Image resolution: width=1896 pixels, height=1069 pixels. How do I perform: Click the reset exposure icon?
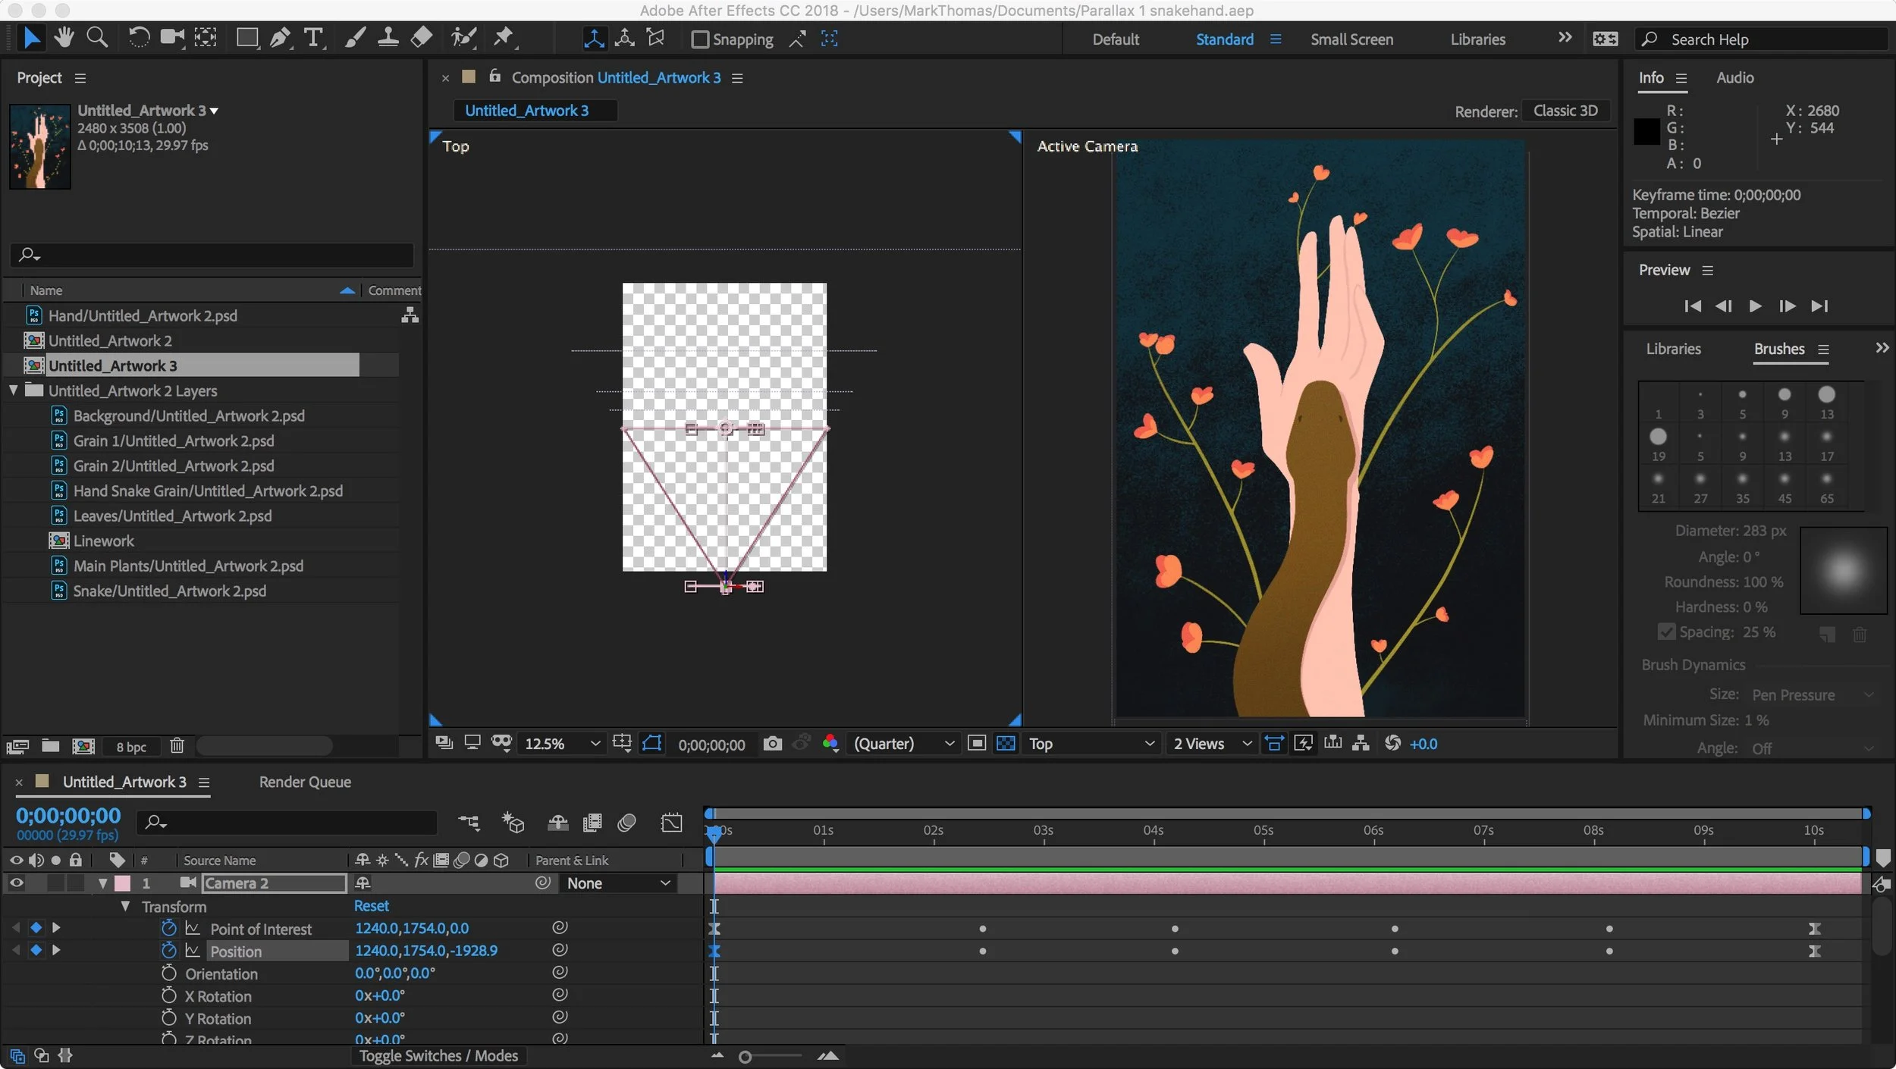pos(1392,744)
